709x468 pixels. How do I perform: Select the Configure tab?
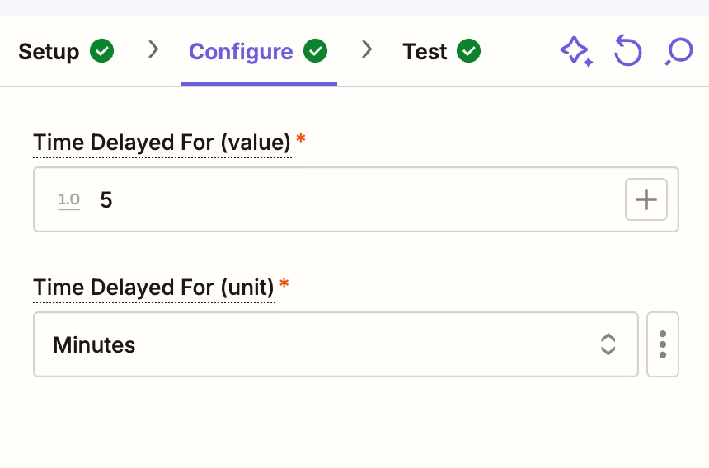click(x=258, y=51)
